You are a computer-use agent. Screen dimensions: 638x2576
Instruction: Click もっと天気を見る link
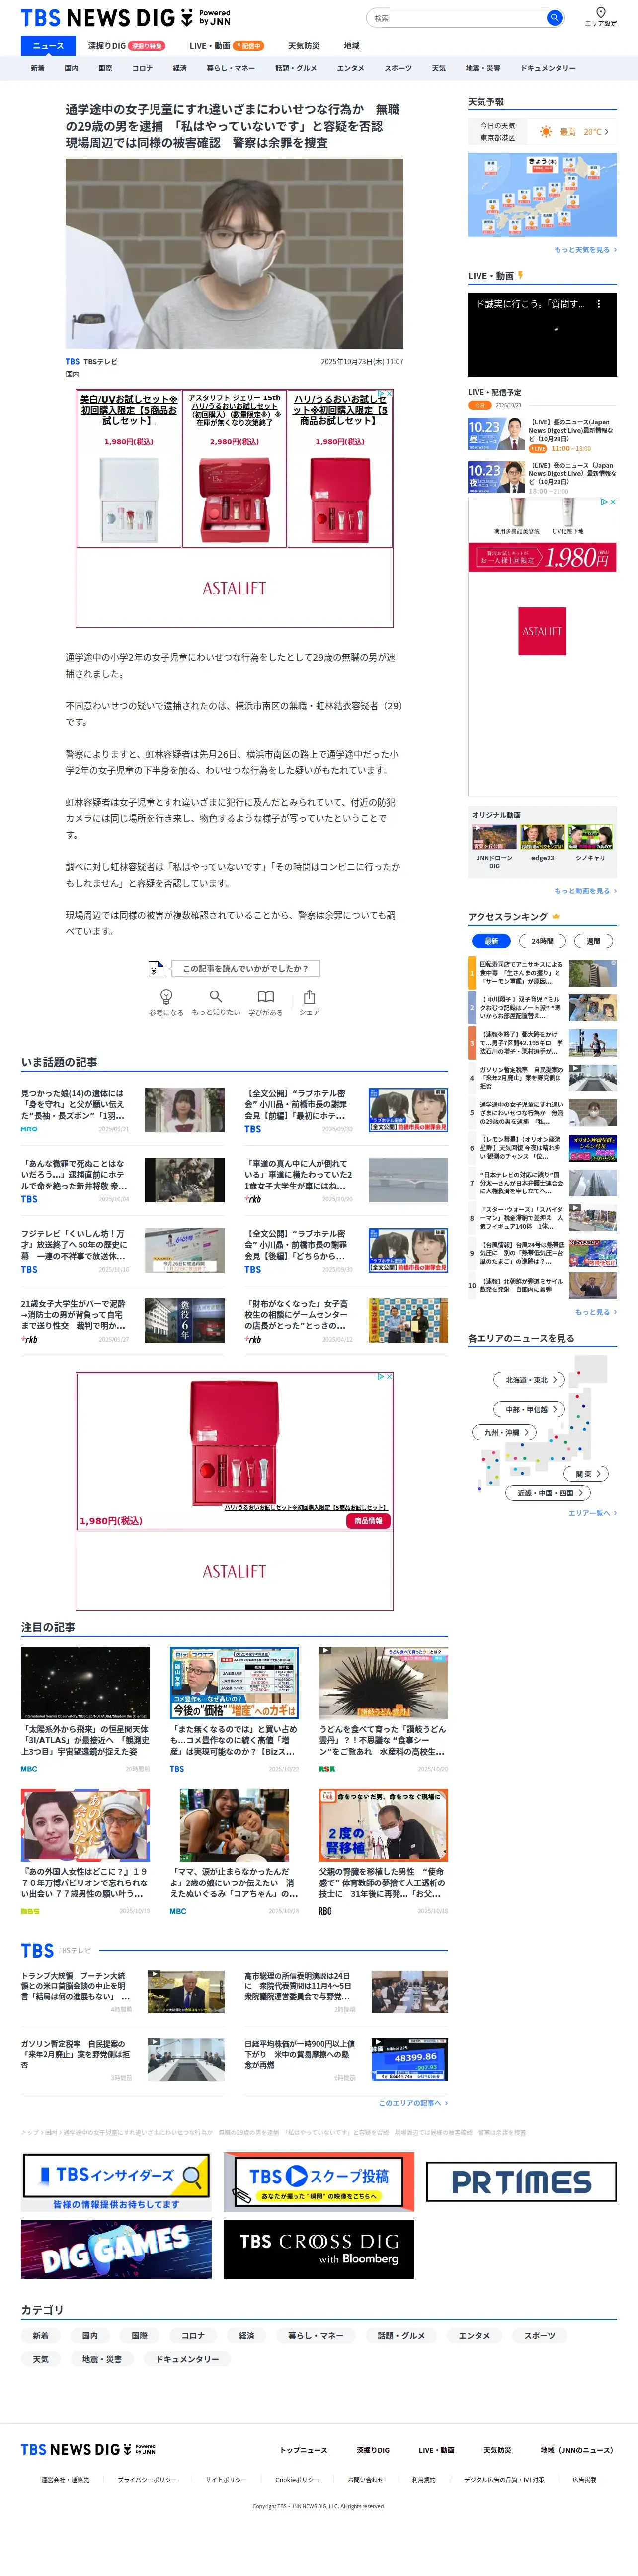point(585,250)
